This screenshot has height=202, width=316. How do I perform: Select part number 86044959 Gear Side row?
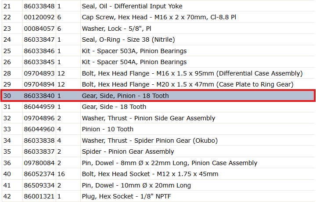tap(158, 107)
